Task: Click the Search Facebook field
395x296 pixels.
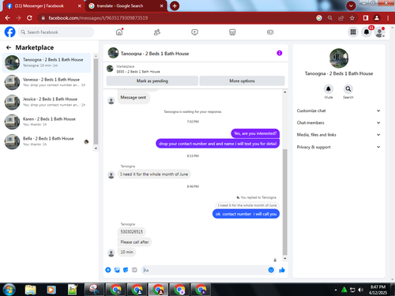Action: [x=56, y=32]
